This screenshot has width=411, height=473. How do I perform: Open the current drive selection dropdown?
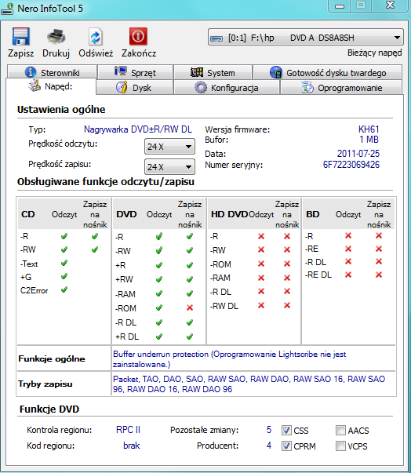(x=306, y=38)
